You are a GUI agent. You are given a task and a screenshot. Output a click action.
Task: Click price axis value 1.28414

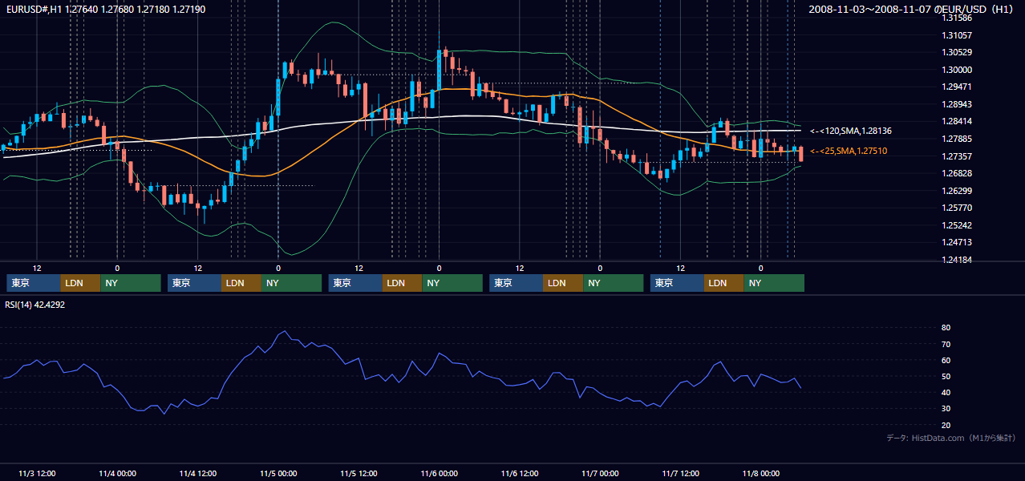[957, 121]
